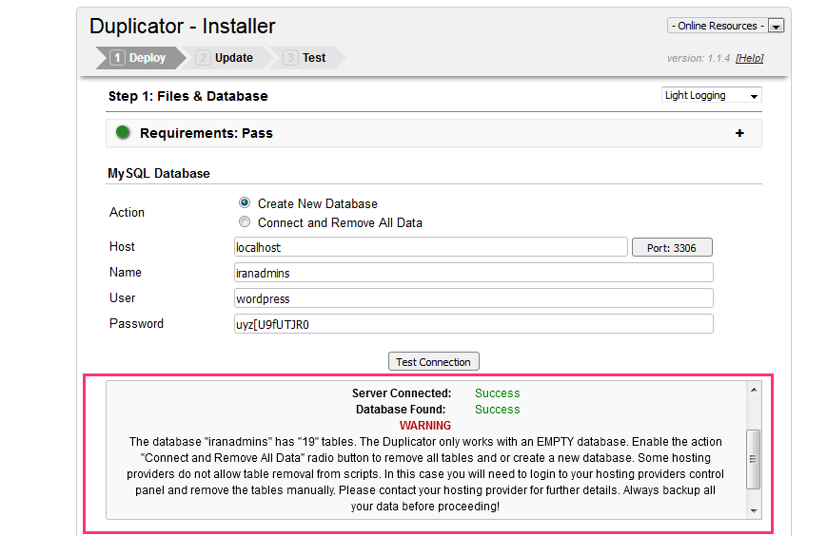Go to step 1 Deploy tab
Screen dimensions: 827x536
tap(139, 58)
